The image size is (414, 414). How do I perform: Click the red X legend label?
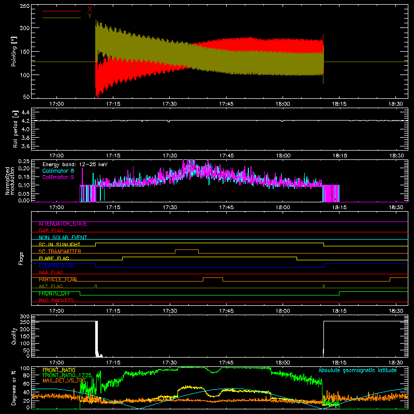pyautogui.click(x=90, y=9)
